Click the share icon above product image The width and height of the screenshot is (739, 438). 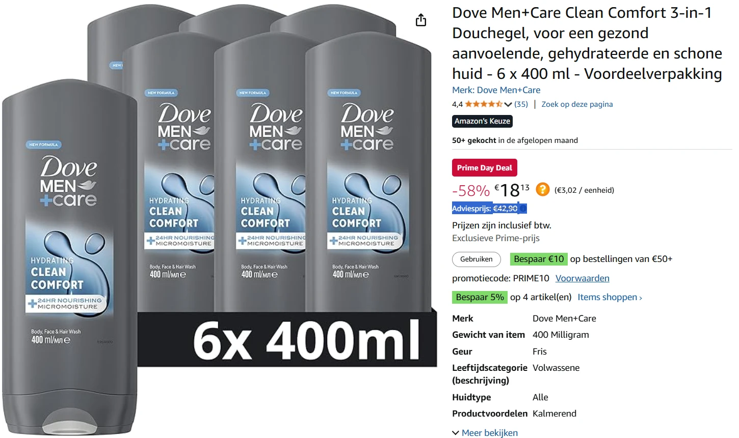pyautogui.click(x=421, y=20)
